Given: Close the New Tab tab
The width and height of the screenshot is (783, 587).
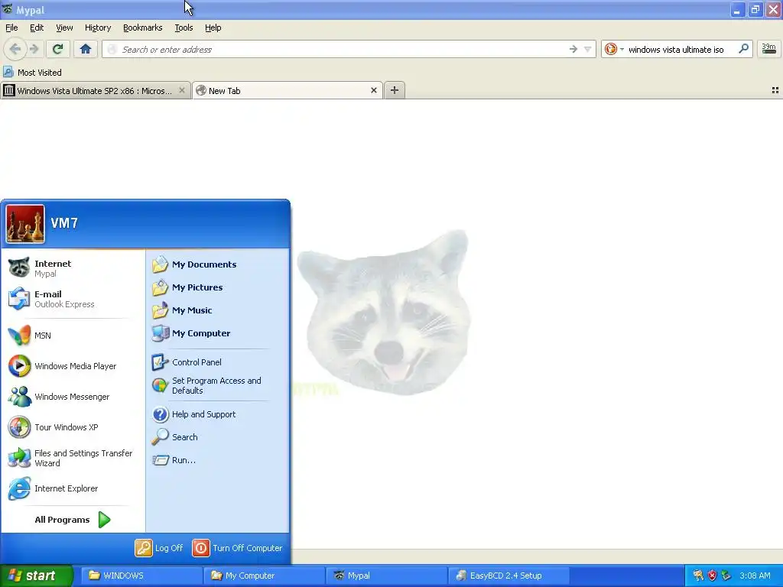Looking at the screenshot, I should click(373, 90).
